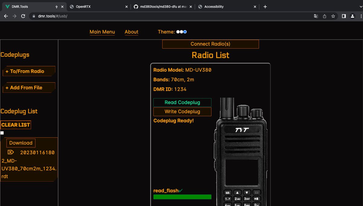The height and width of the screenshot is (206, 363).
Task: Open the Main Menu link
Action: (102, 32)
